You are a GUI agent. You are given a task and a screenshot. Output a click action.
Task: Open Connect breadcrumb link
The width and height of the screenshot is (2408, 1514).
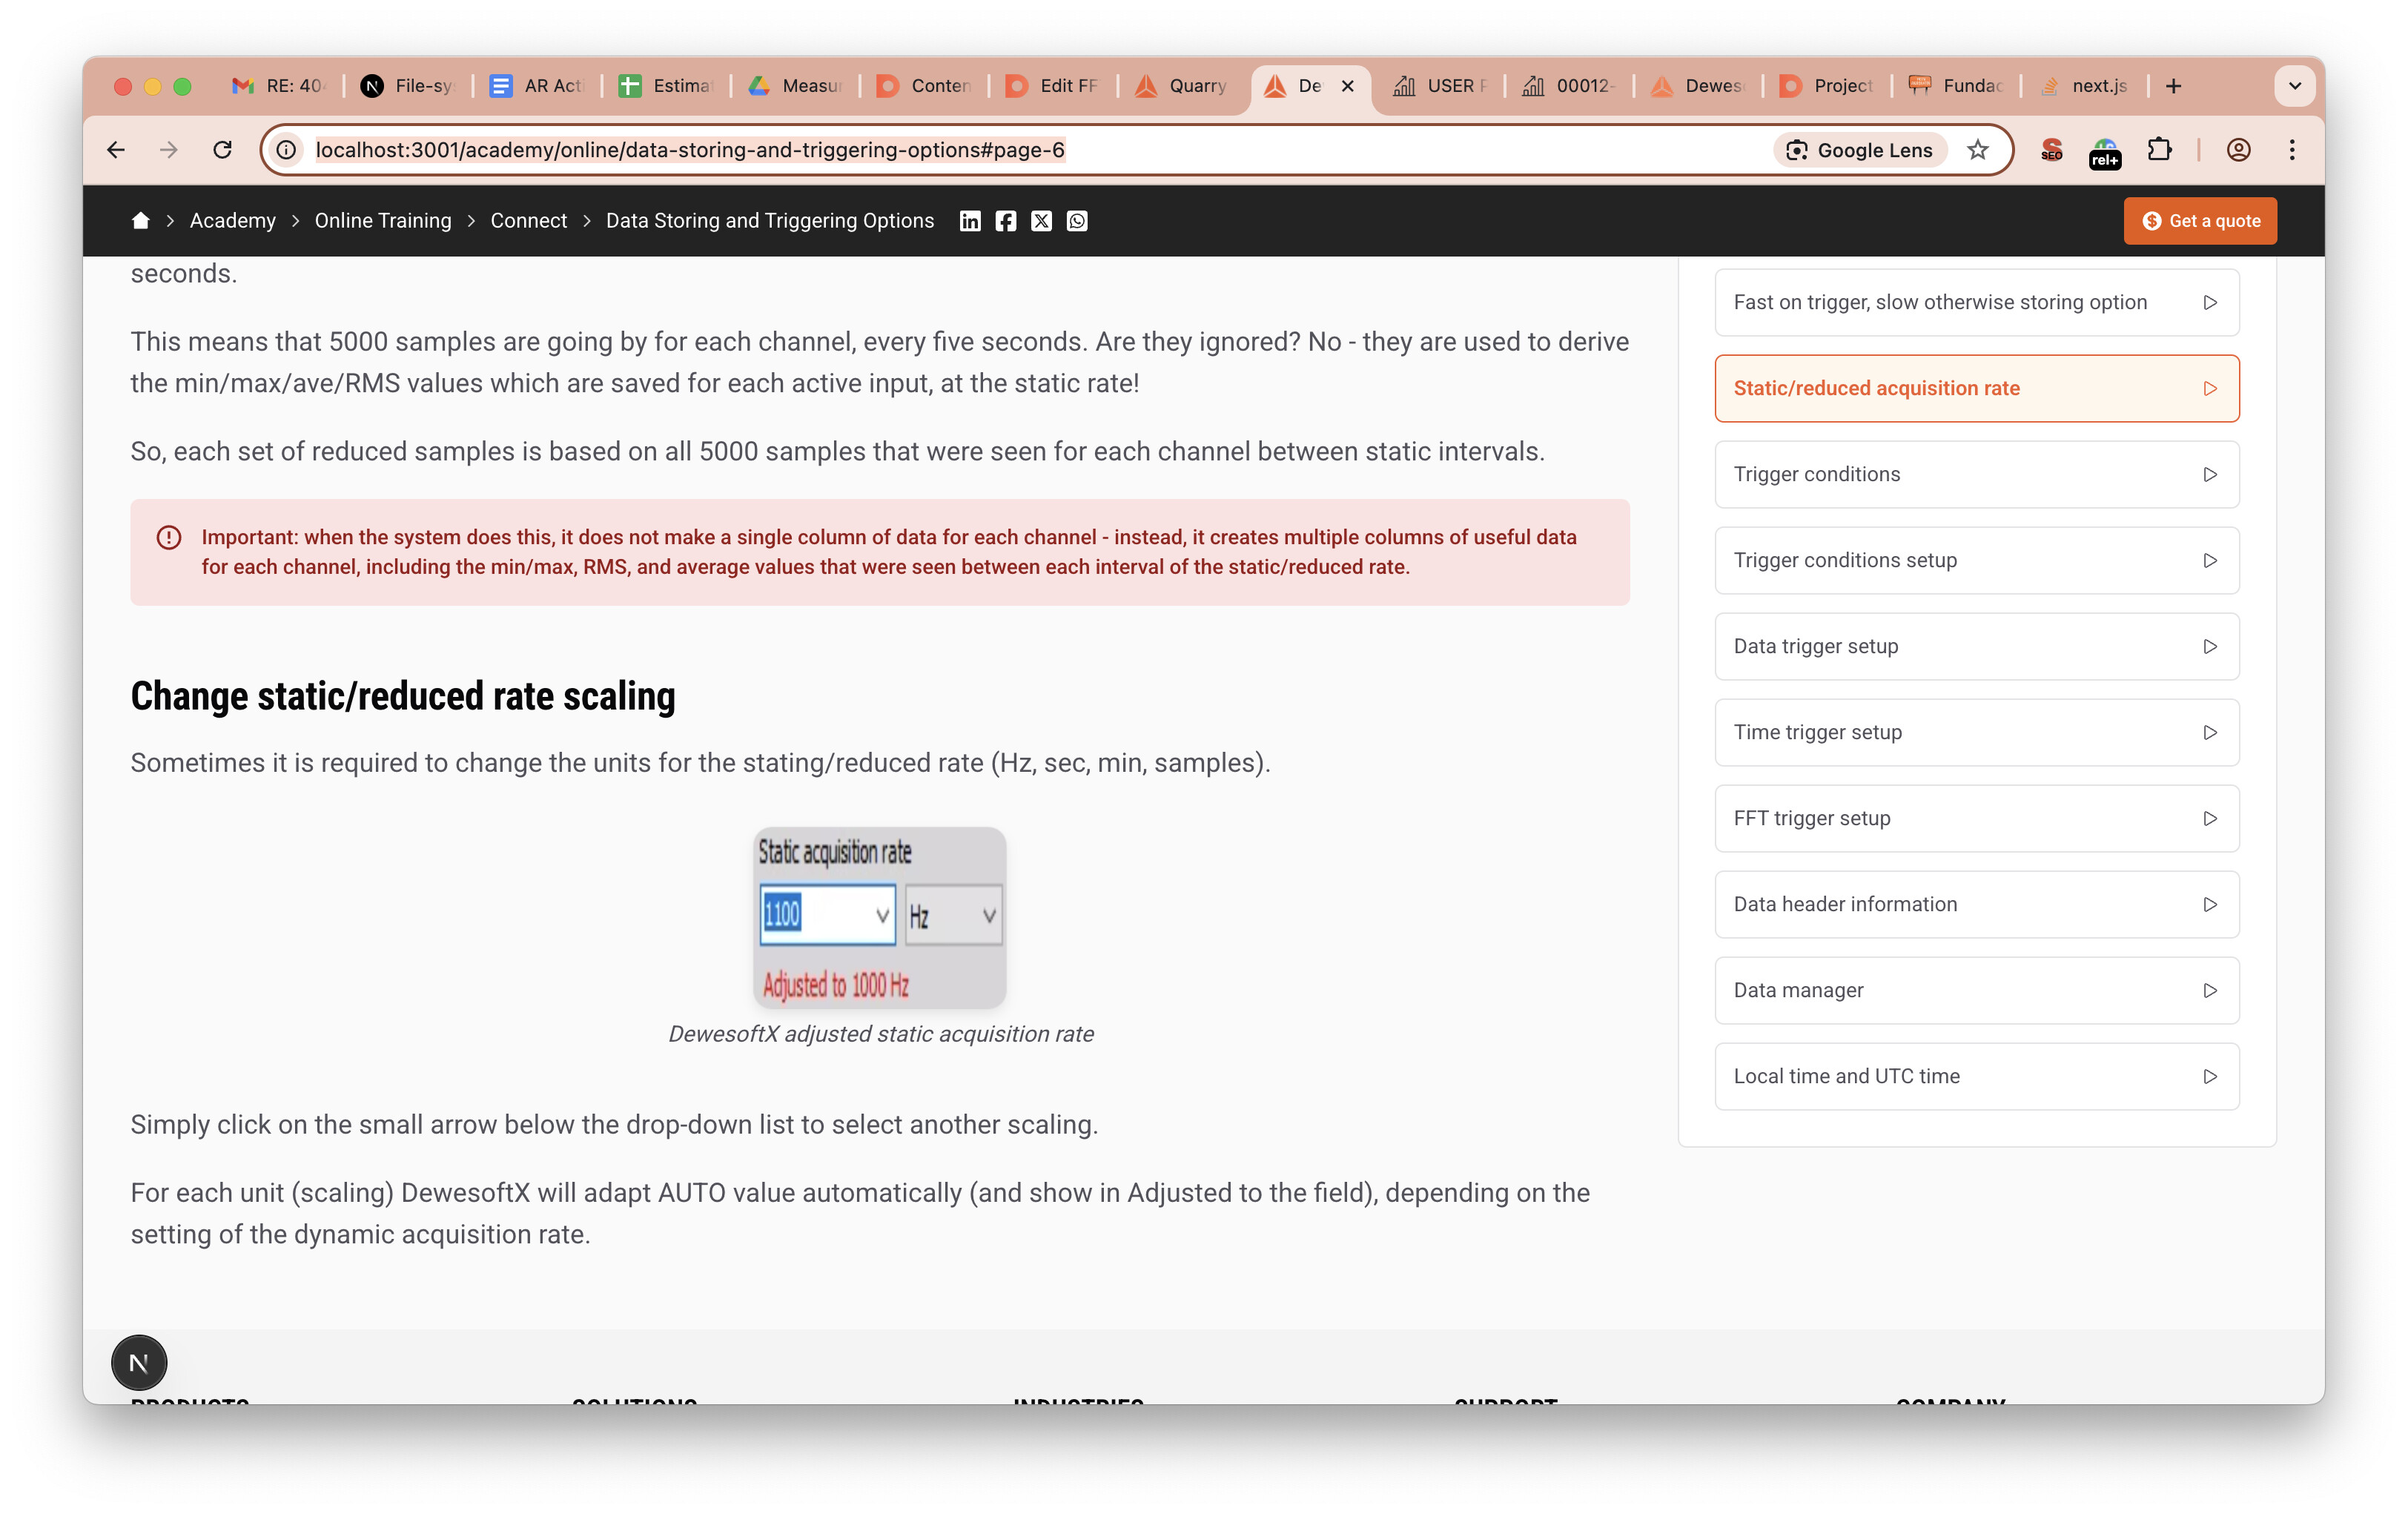pos(528,221)
